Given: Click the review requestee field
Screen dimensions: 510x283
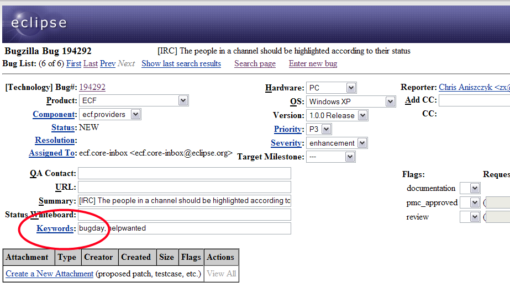Looking at the screenshot, I should click(x=498, y=217).
